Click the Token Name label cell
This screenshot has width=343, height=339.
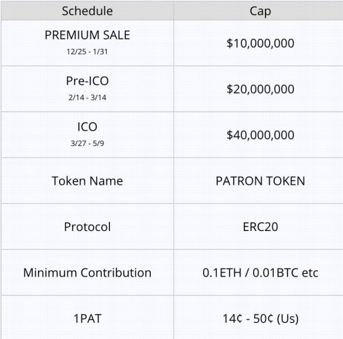87,181
